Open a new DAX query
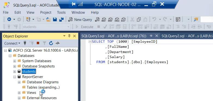213x101 pixels. click(124, 19)
